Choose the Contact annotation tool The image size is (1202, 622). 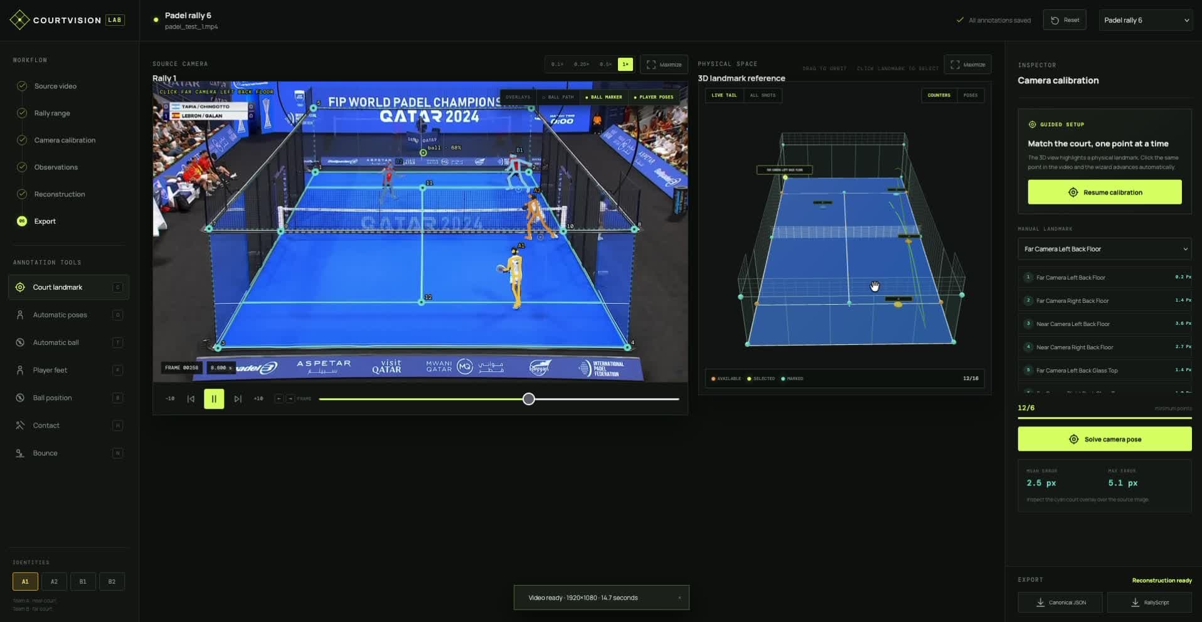pyautogui.click(x=68, y=425)
